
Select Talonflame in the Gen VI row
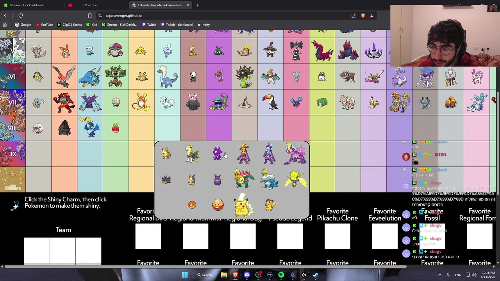(x=64, y=76)
